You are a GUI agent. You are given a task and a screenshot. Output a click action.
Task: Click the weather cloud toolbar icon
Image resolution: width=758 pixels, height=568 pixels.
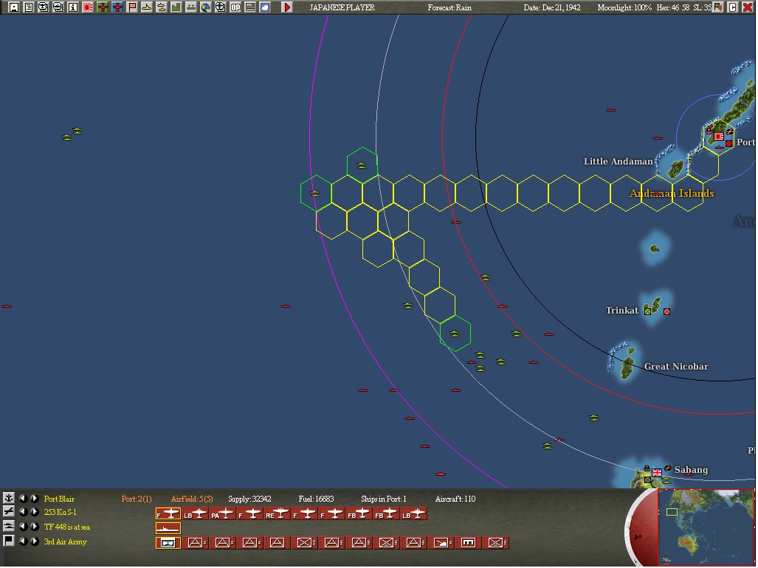[x=265, y=7]
